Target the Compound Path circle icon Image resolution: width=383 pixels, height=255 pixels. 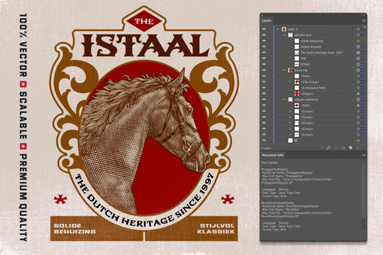358,88
